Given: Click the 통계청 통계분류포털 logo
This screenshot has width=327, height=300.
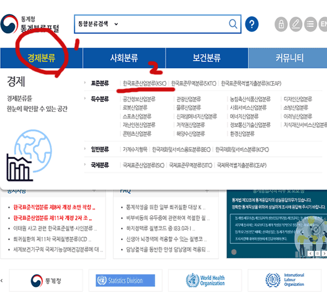Looking at the screenshot, I should click(30, 24).
